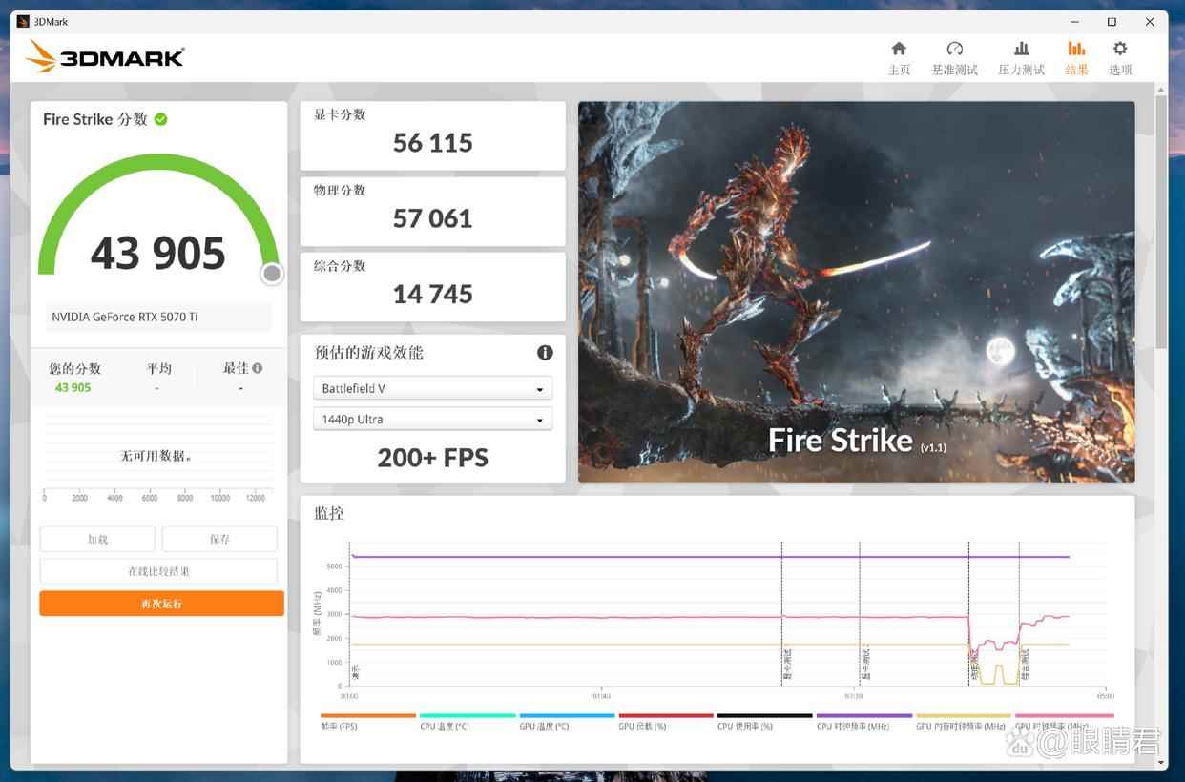Toggle the GPU 内存时钟频率 (MHz) chart series
Screen dimensions: 1185x782
tap(963, 722)
